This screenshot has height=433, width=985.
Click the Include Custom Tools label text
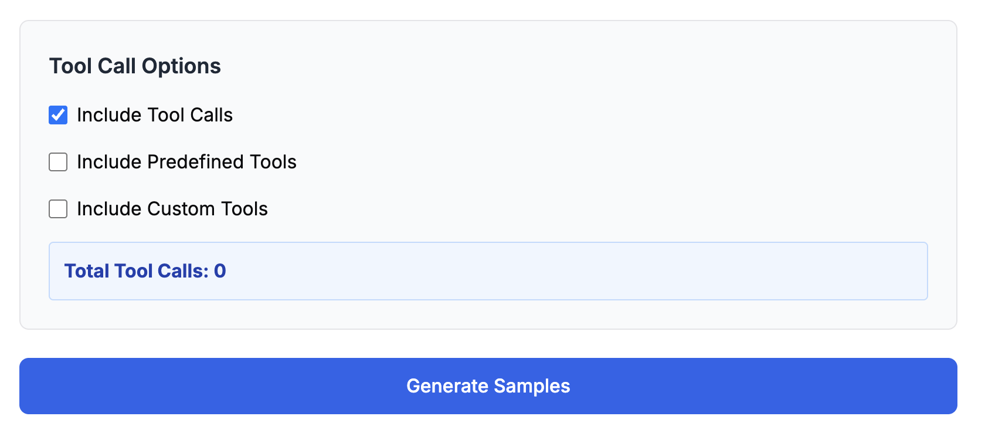(171, 209)
